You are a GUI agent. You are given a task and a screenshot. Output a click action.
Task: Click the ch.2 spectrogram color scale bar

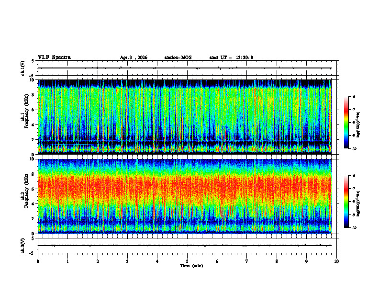pyautogui.click(x=346, y=202)
